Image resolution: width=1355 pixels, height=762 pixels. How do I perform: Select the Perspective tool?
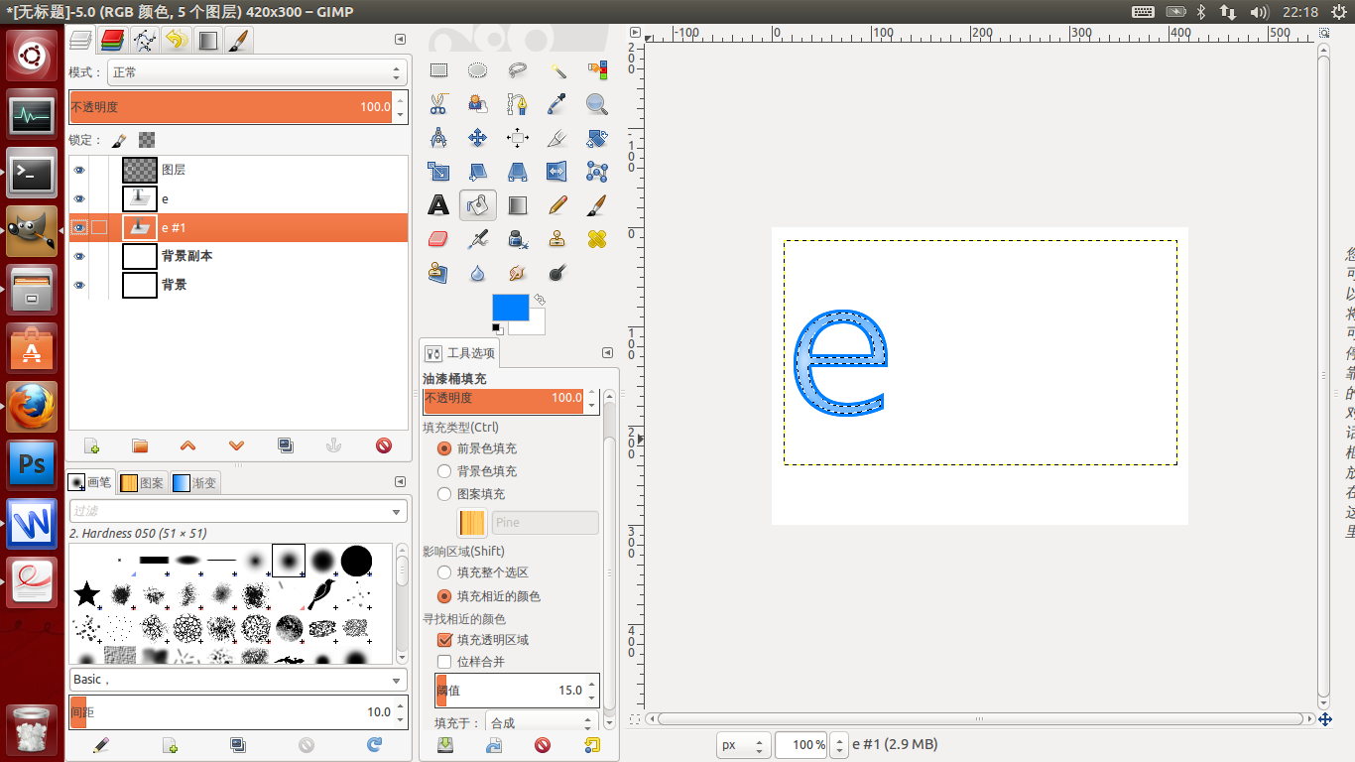(517, 172)
